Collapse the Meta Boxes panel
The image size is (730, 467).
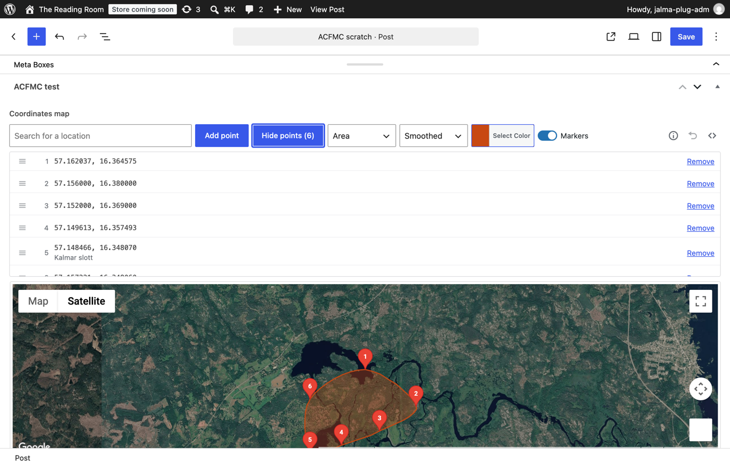point(716,64)
